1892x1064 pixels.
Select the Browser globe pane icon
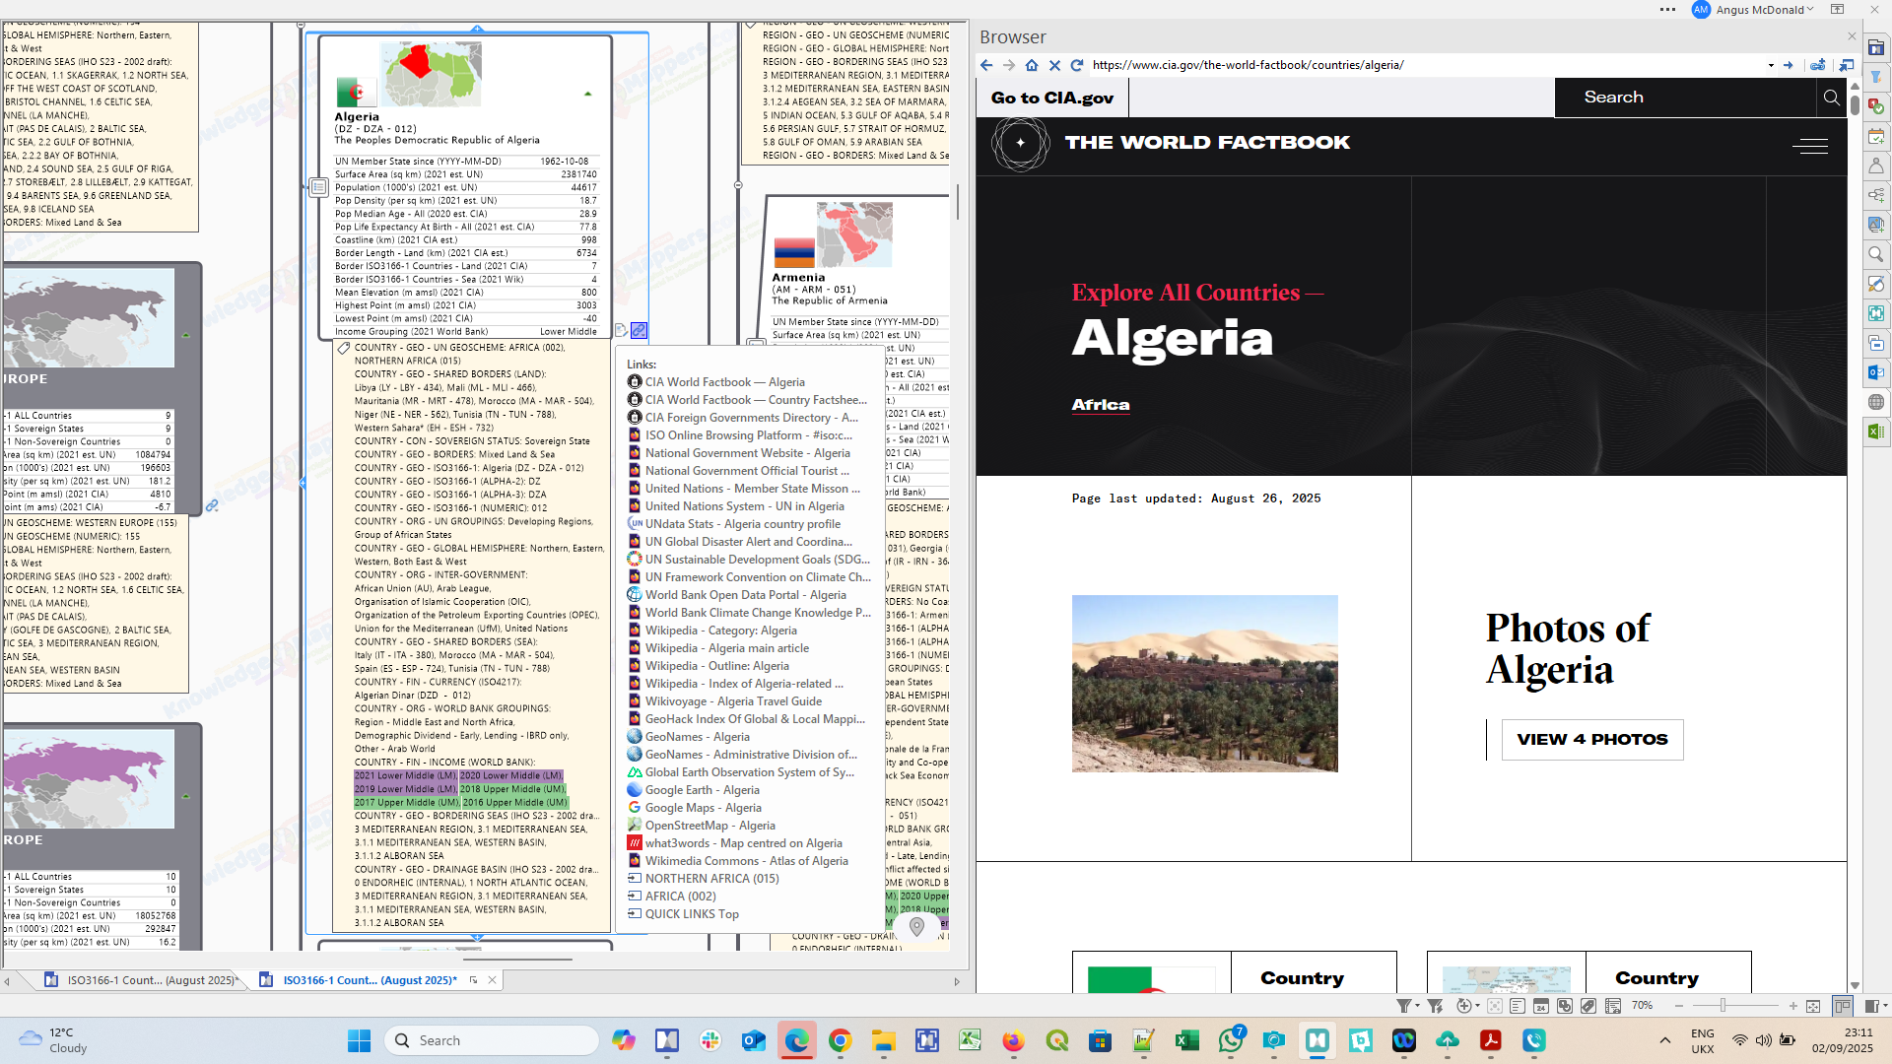(1876, 402)
